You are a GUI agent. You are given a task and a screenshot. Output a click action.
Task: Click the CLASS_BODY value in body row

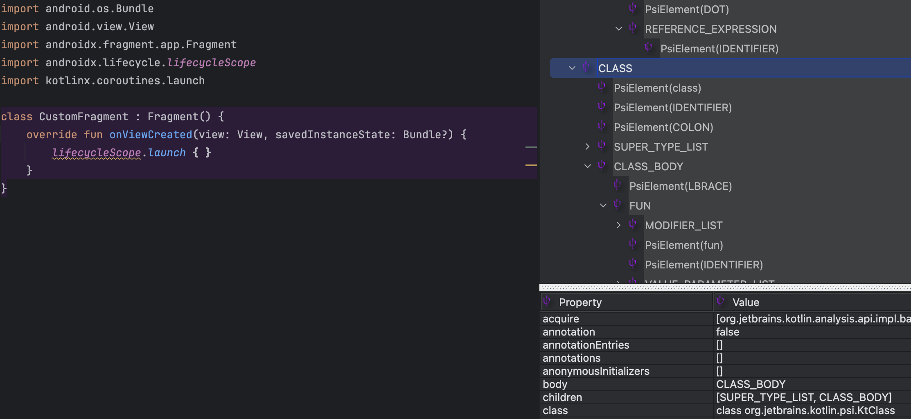click(x=751, y=384)
